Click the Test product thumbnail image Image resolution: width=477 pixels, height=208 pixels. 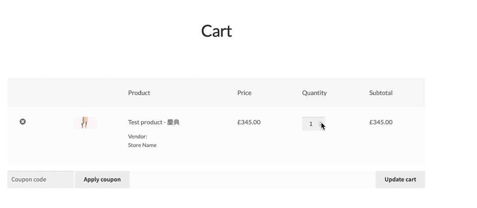pyautogui.click(x=85, y=122)
